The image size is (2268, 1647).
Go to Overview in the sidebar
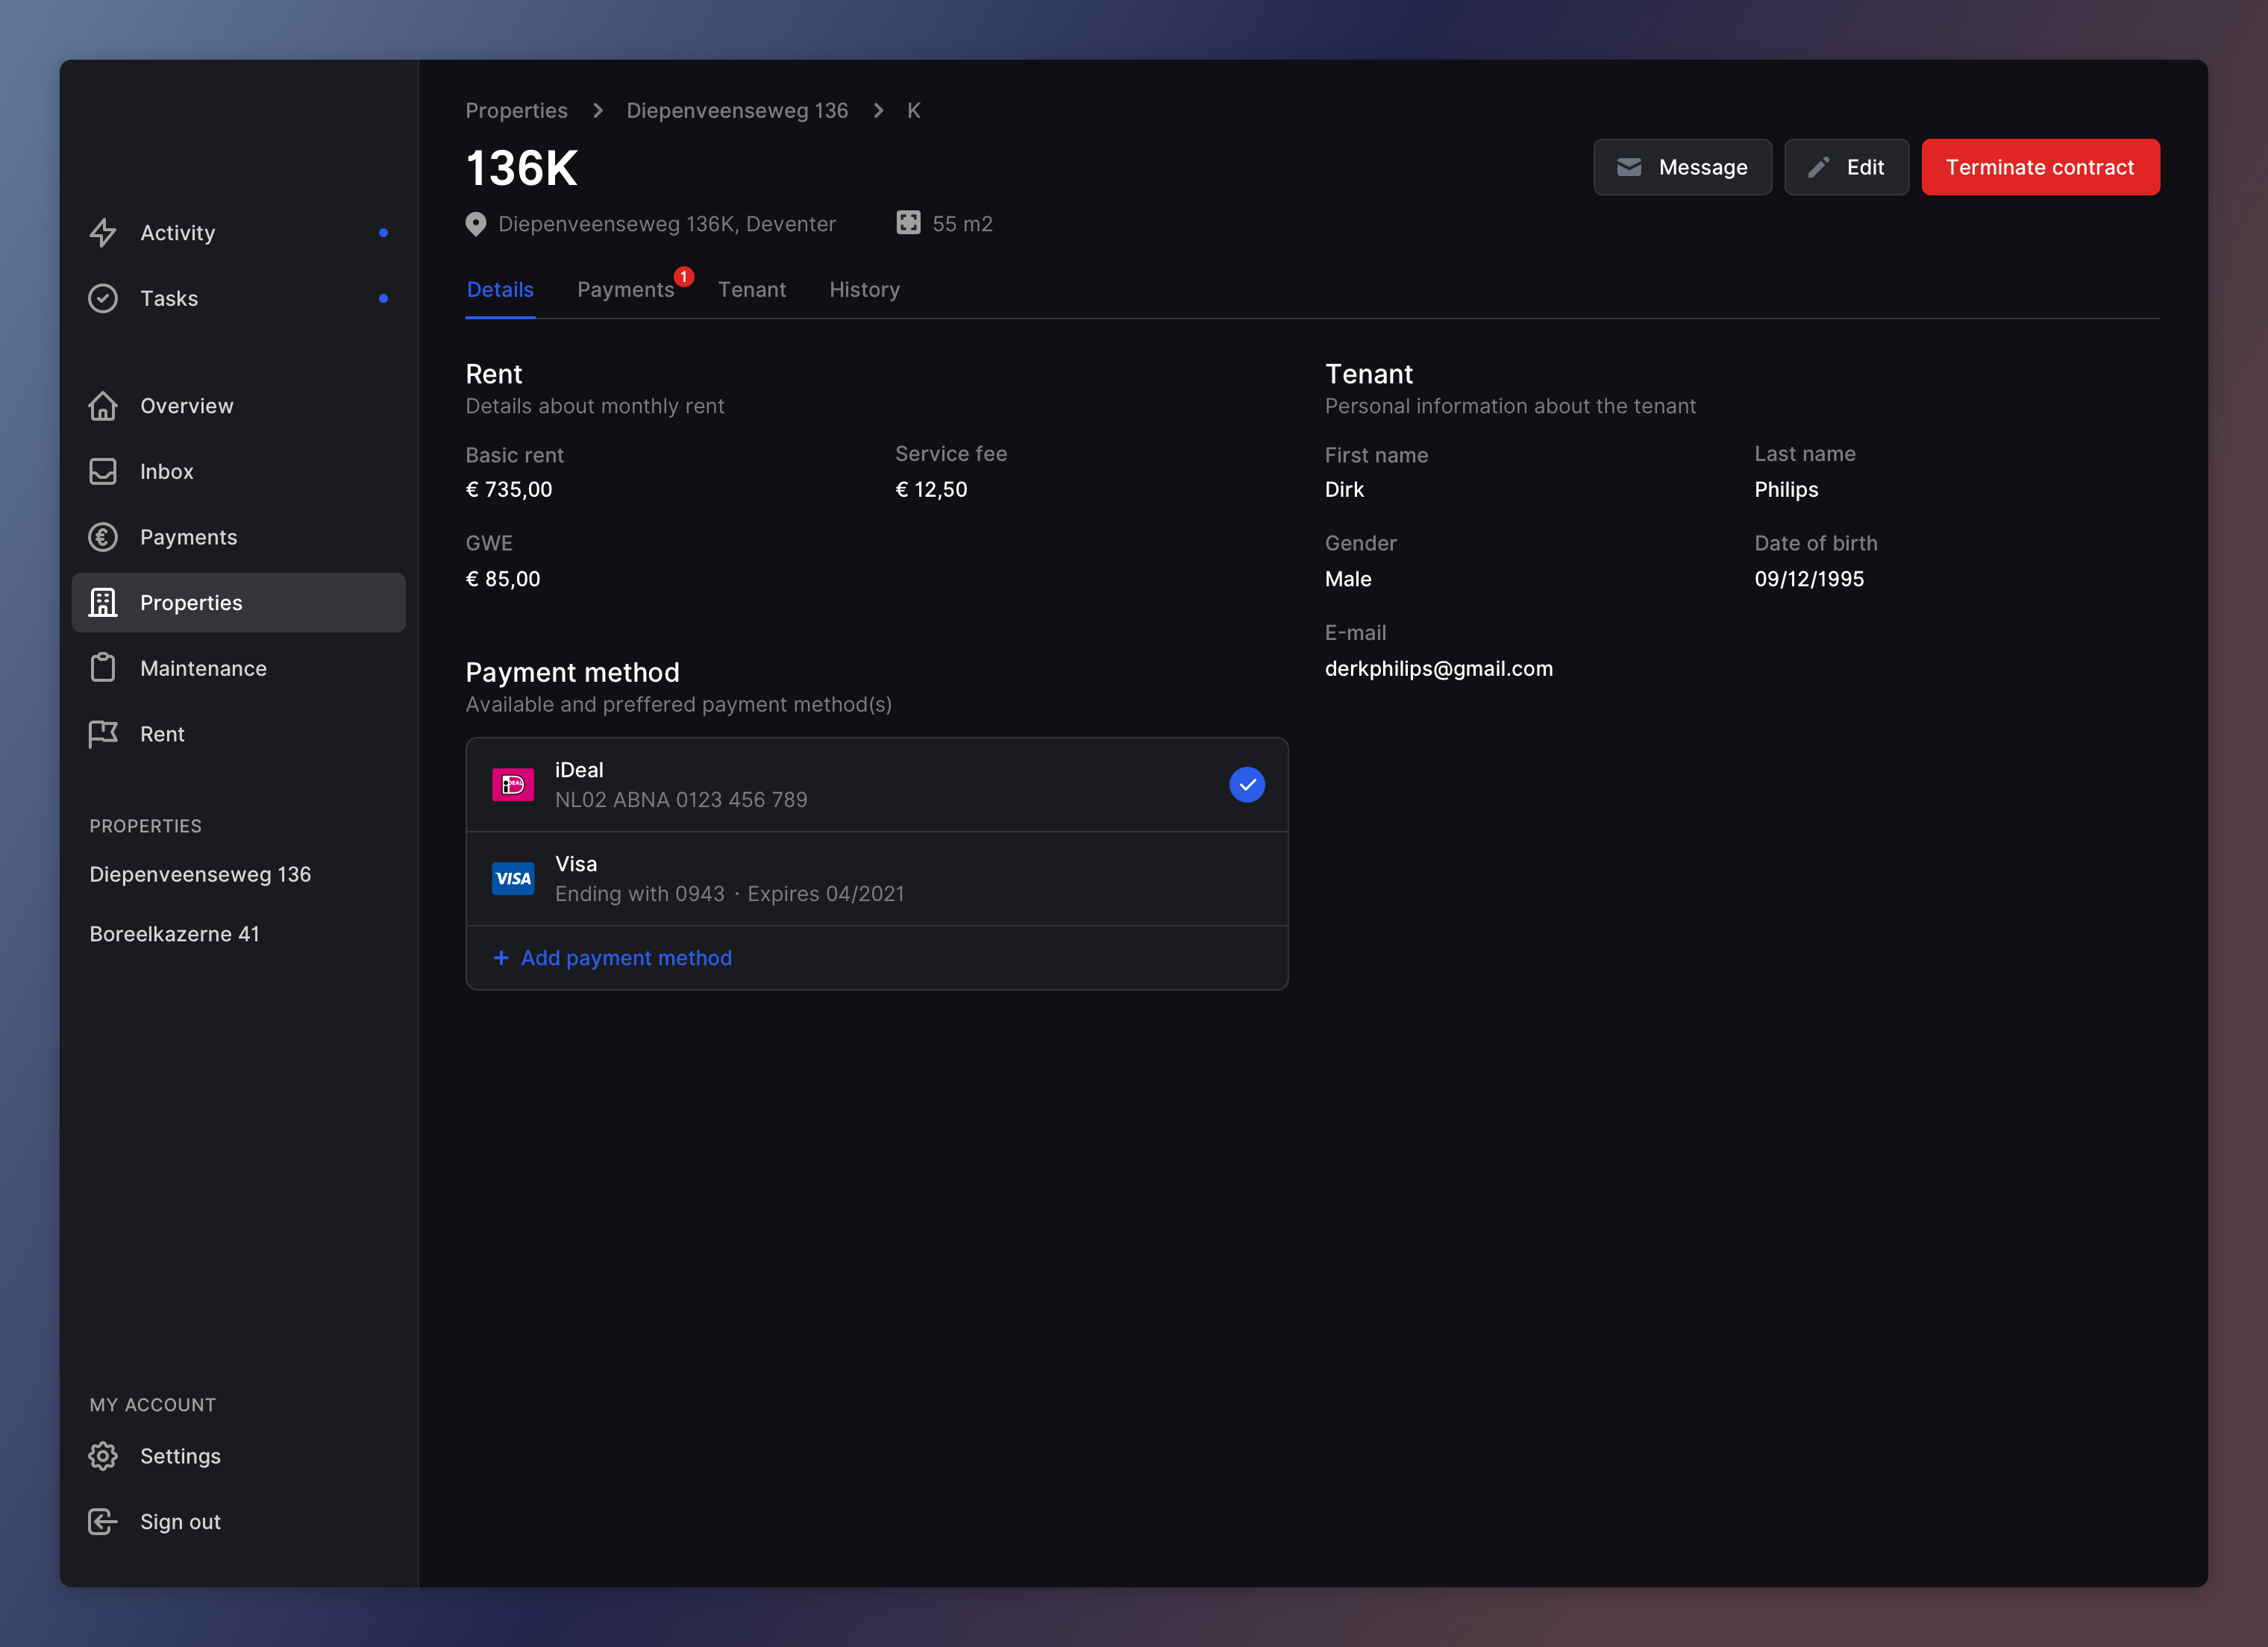pyautogui.click(x=239, y=406)
